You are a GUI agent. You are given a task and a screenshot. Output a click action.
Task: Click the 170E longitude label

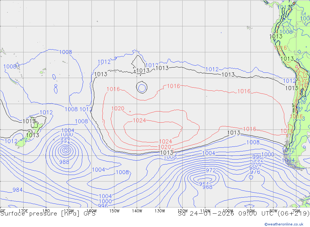pos(24,211)
